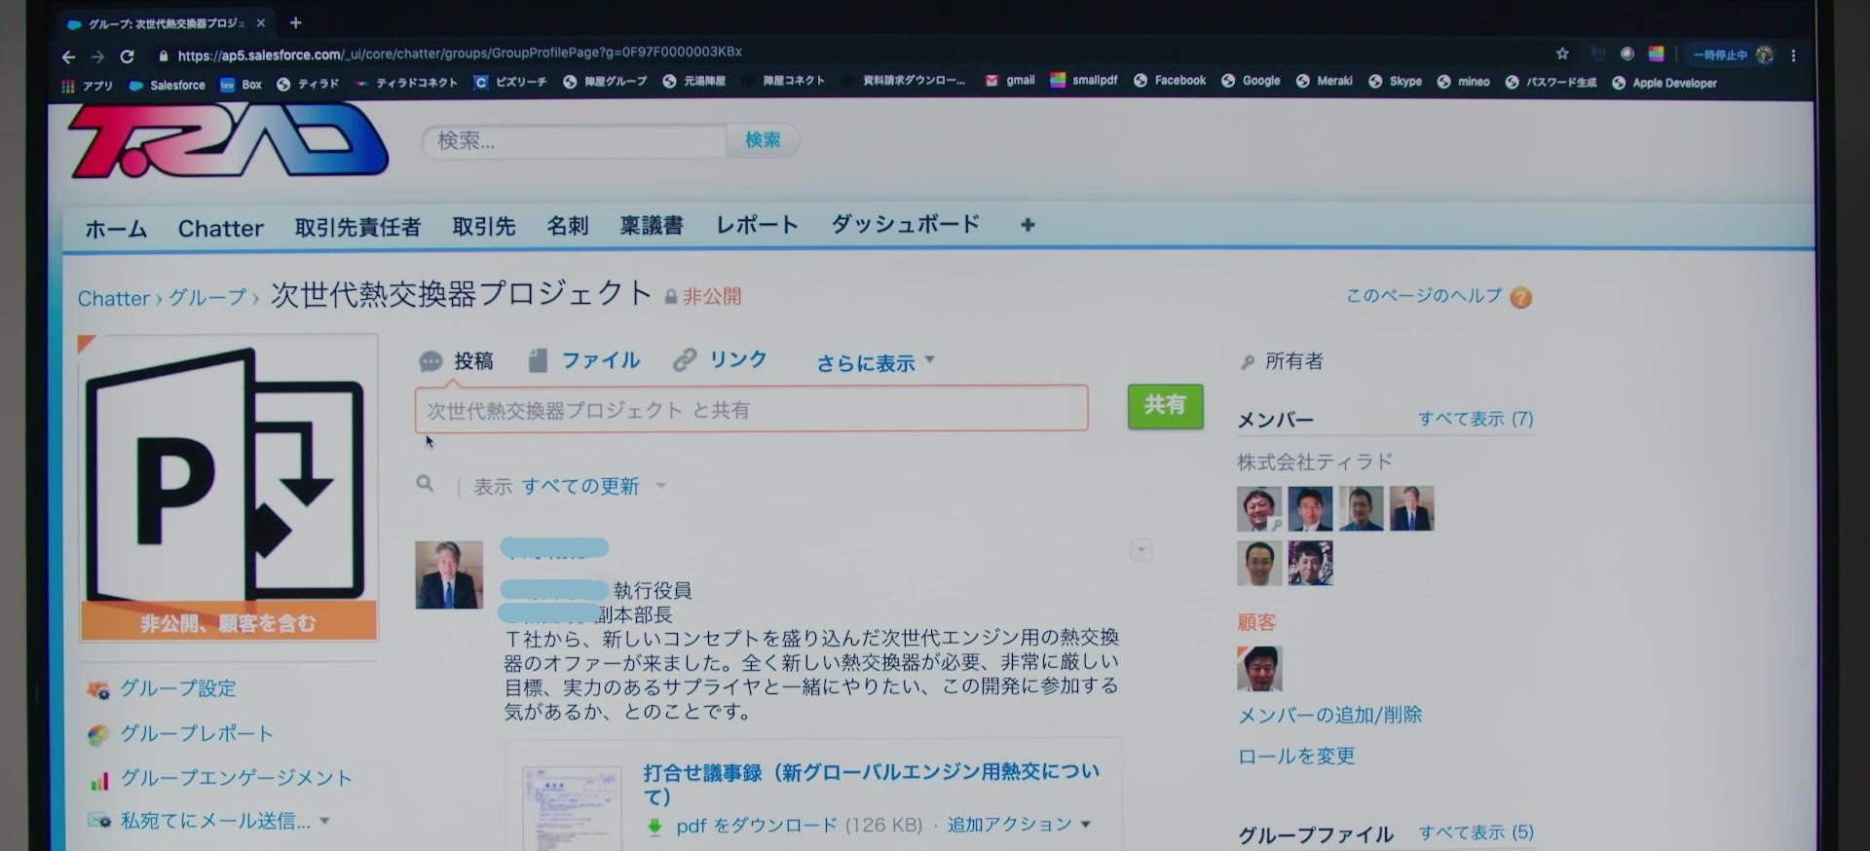Open the 名刺 tab
This screenshot has width=1870, height=851.
pos(568,226)
